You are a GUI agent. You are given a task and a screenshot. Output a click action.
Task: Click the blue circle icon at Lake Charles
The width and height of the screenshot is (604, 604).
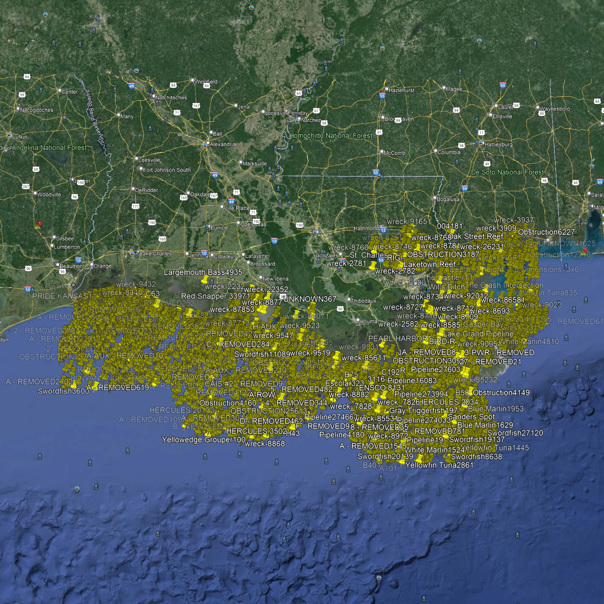(x=132, y=254)
